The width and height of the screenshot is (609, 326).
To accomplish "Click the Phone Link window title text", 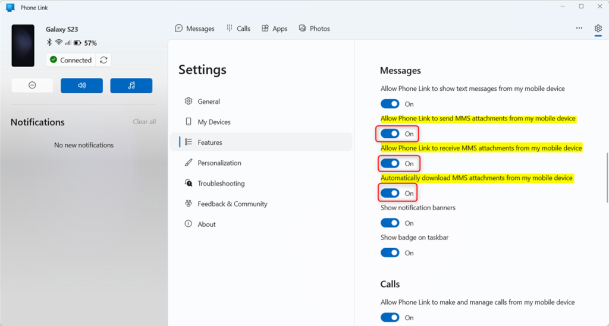I will (x=34, y=8).
